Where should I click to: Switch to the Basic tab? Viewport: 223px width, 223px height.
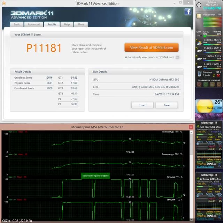click(17, 24)
